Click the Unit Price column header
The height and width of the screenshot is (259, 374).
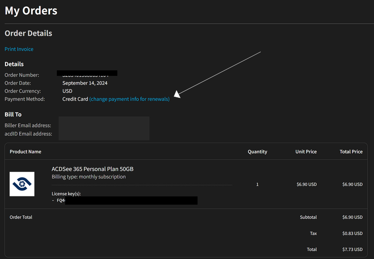(306, 152)
